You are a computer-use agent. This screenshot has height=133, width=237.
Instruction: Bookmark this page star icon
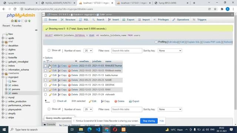coord(215,9)
